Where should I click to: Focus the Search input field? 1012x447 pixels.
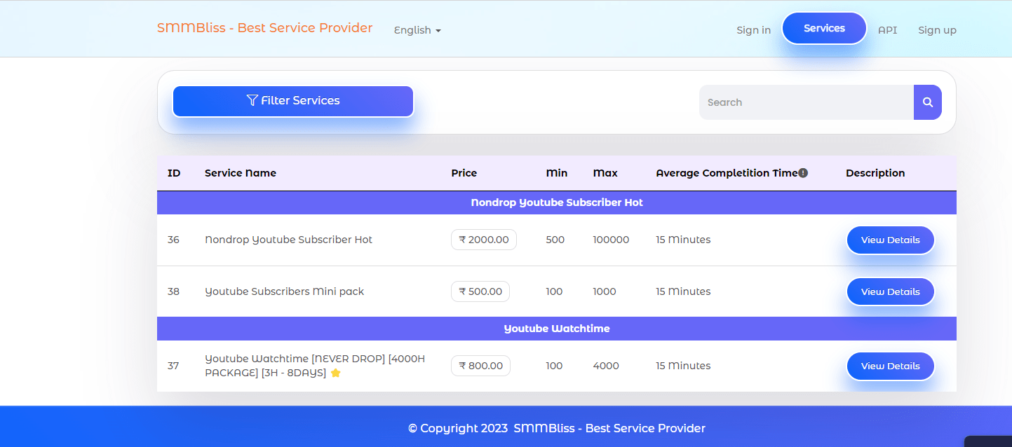(x=806, y=102)
